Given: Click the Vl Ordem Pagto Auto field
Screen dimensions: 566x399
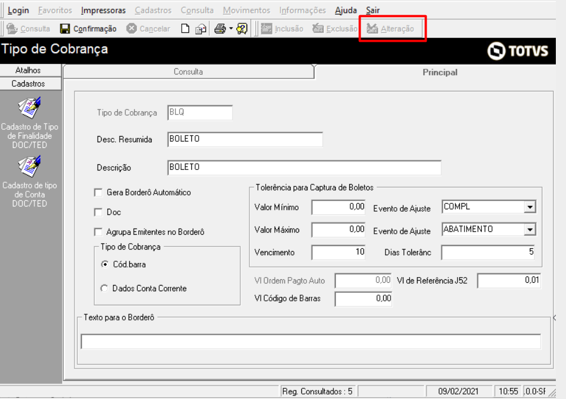Looking at the screenshot, I should tap(363, 280).
